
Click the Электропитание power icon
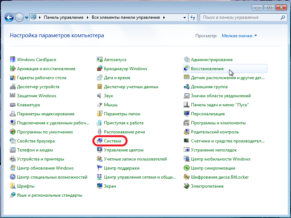(x=187, y=186)
